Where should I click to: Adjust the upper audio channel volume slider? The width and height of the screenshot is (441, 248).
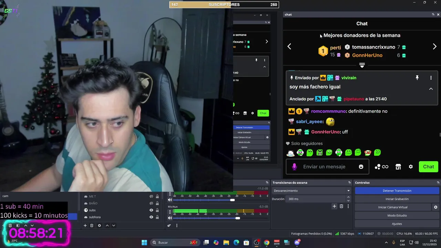point(233,200)
